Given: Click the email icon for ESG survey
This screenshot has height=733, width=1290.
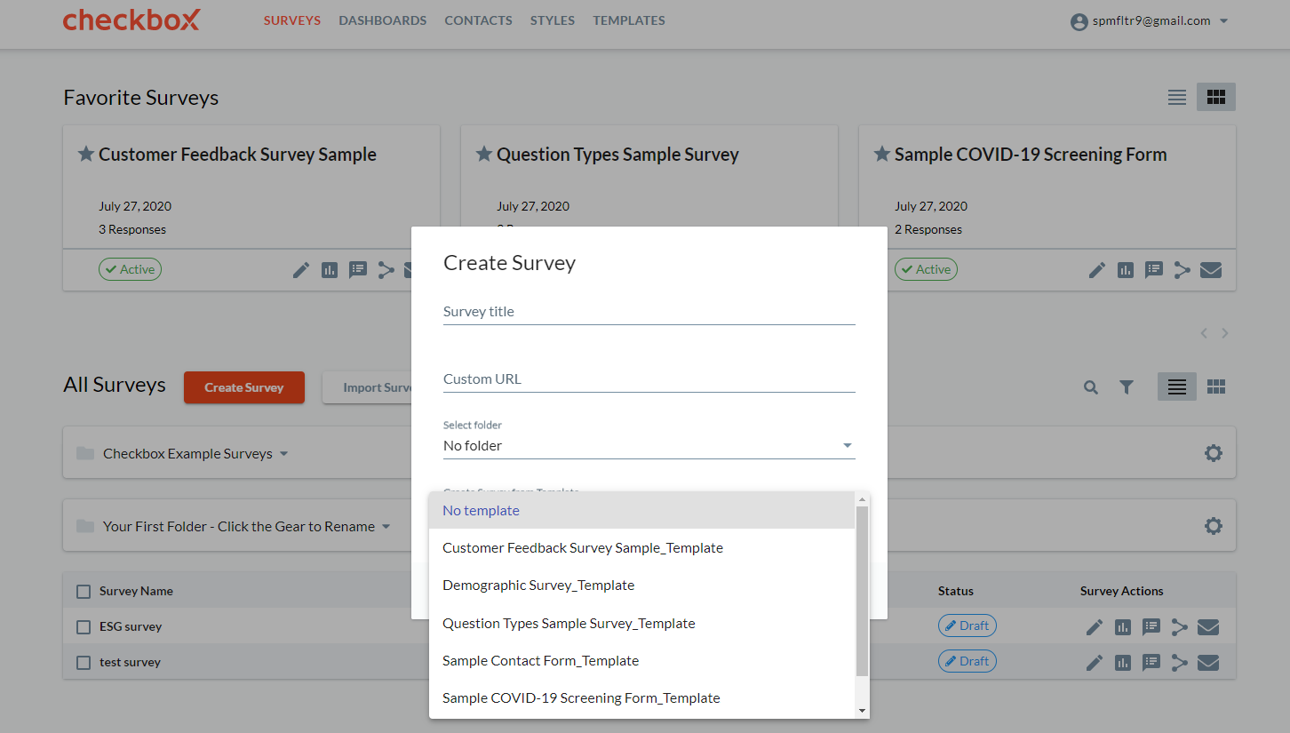Looking at the screenshot, I should pyautogui.click(x=1207, y=627).
